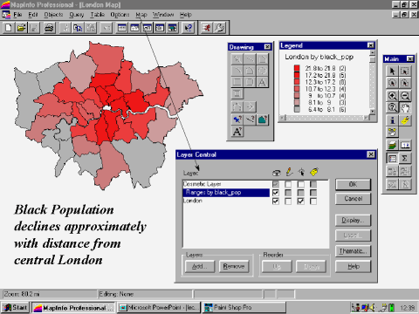Enable editable checkbox for Cosmetic Layer

coord(288,184)
